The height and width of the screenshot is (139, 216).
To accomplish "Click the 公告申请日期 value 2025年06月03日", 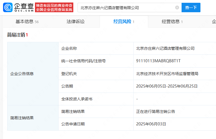I will 151,124.
